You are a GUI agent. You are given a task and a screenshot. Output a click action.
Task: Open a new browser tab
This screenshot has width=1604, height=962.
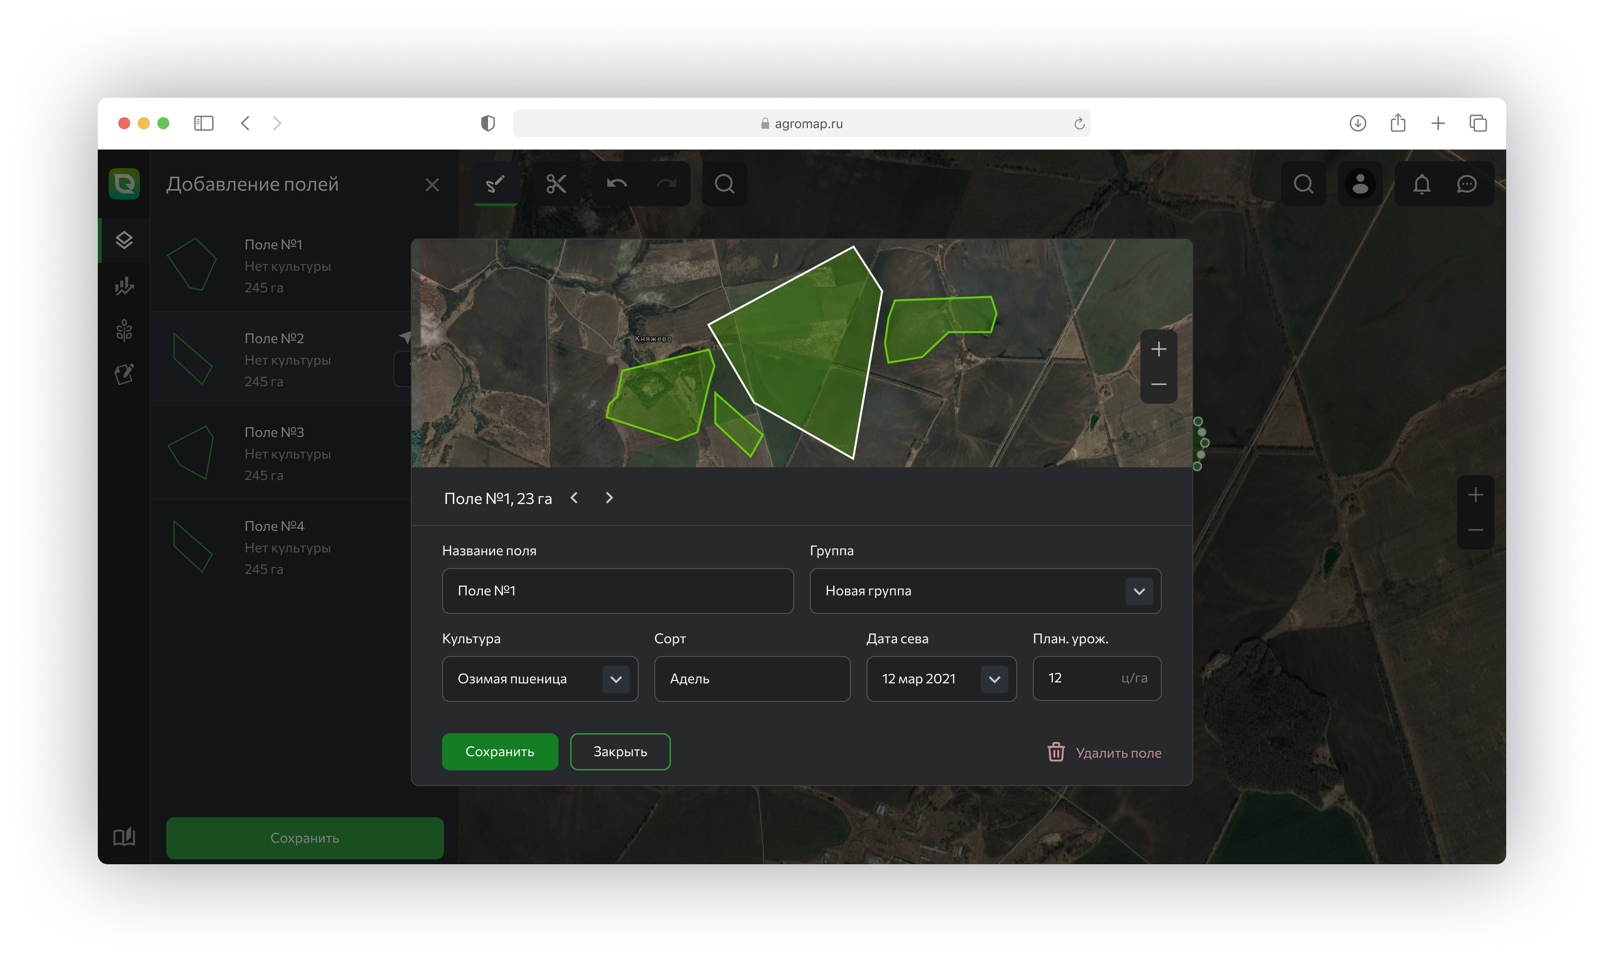pyautogui.click(x=1437, y=123)
